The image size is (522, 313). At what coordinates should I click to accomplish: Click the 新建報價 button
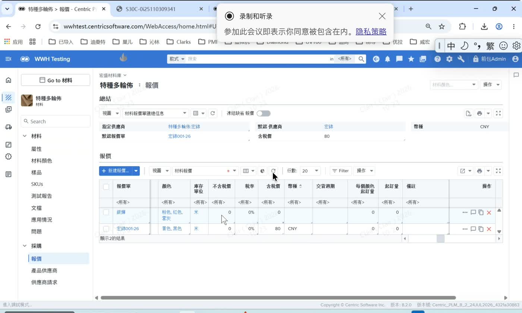116,171
